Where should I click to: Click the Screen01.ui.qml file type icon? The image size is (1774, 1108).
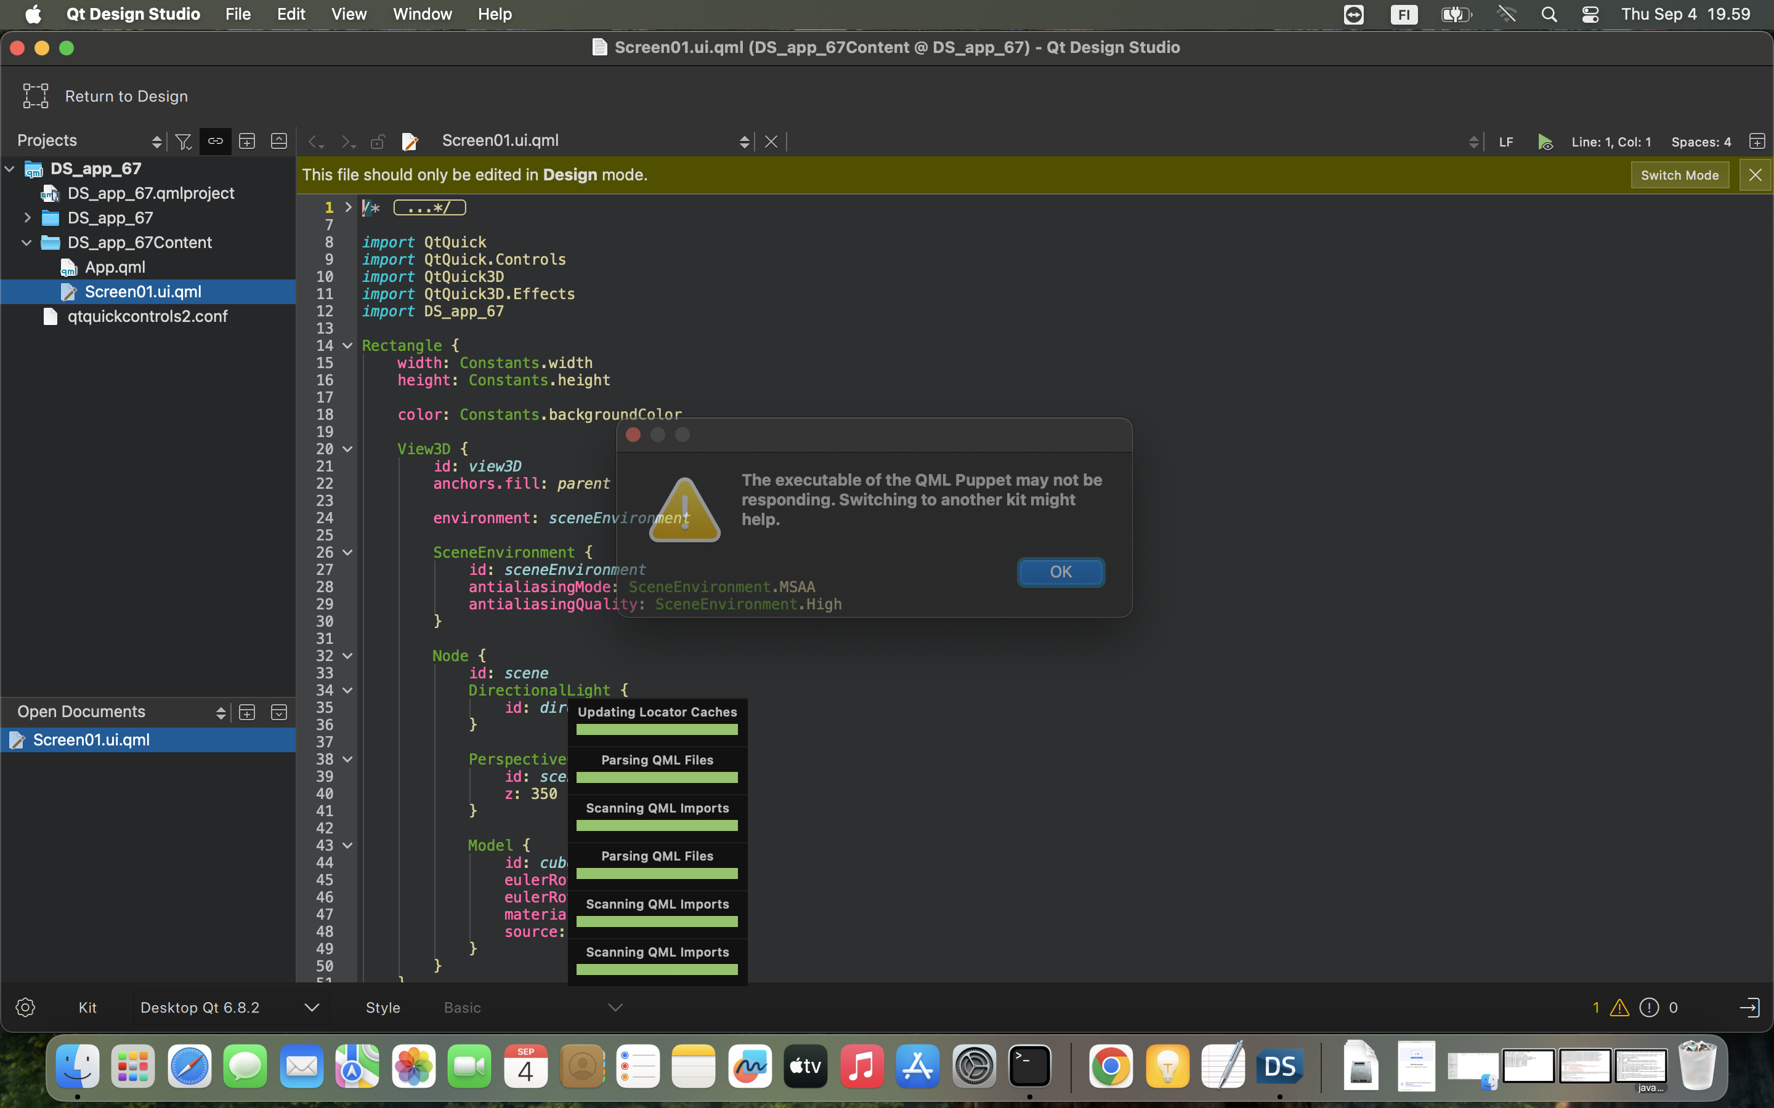[410, 142]
